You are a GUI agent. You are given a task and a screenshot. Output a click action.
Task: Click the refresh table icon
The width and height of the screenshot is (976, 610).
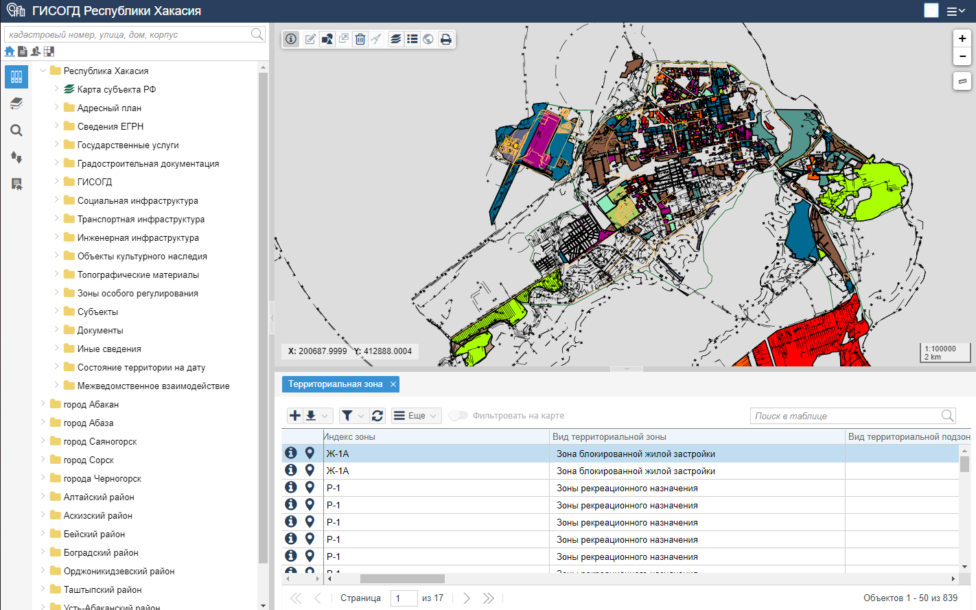377,416
